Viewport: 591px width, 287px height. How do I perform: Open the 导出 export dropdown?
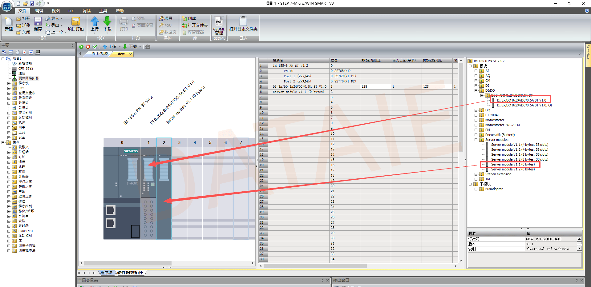pyautogui.click(x=61, y=26)
